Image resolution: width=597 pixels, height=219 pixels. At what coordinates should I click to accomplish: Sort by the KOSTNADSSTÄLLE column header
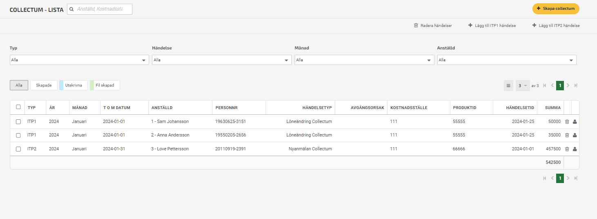[x=409, y=108]
